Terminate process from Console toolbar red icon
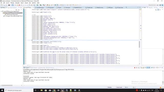 point(135,68)
